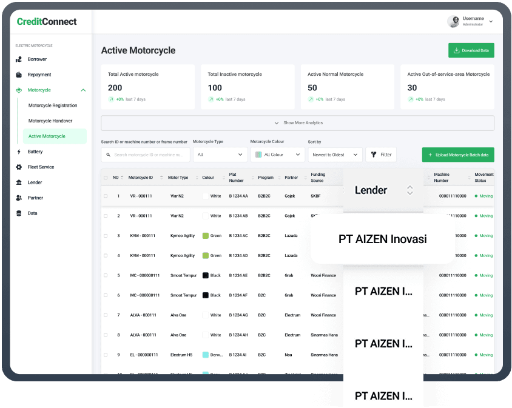Collapse the Motorcycle menu chevron
512x408 pixels.
pyautogui.click(x=83, y=89)
